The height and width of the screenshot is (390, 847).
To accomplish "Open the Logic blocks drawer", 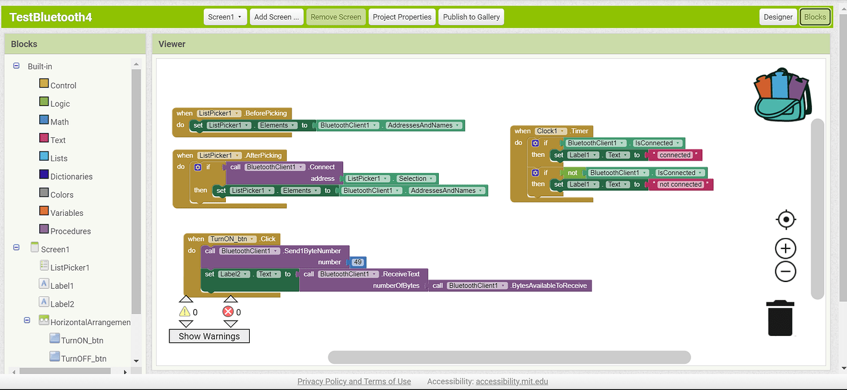I will [x=60, y=103].
